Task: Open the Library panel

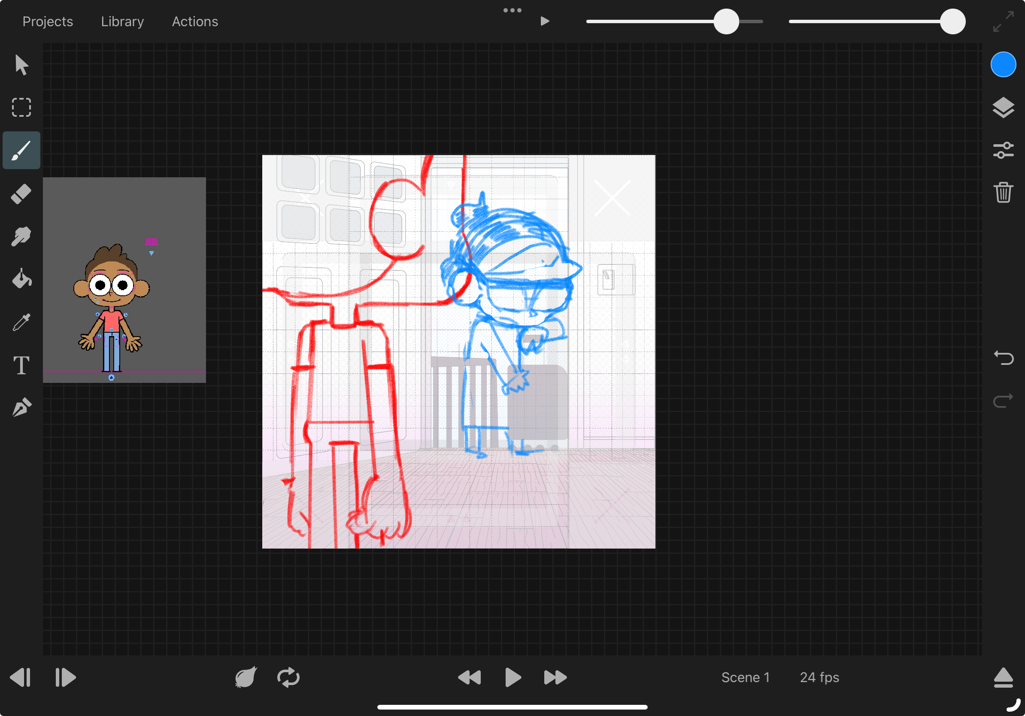Action: 122,21
